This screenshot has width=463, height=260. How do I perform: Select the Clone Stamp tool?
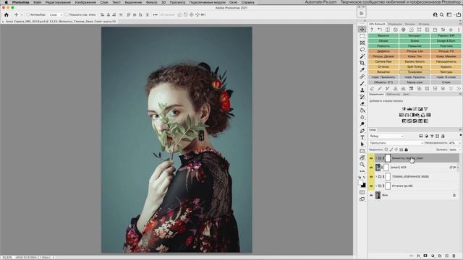click(362, 90)
